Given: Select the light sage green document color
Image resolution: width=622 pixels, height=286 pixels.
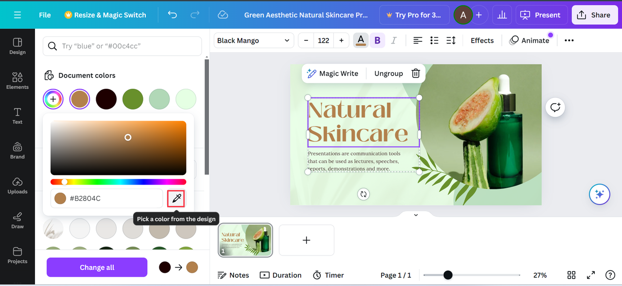Looking at the screenshot, I should (159, 99).
